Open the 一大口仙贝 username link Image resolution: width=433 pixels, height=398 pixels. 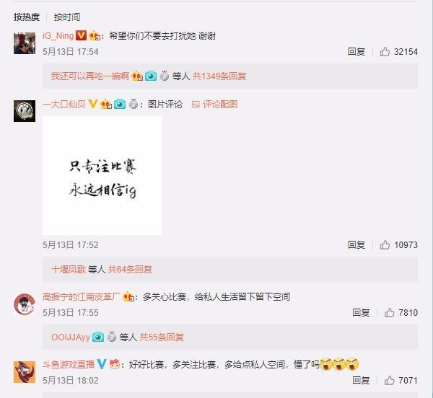[x=64, y=105]
